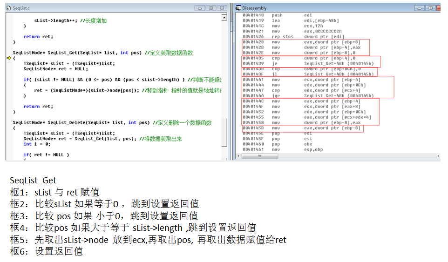
Task: Click the scroll-up arrow in SeqList.c
Action: tap(224, 18)
